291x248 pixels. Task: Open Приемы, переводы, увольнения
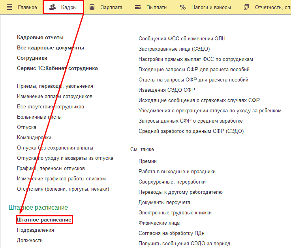tap(55, 86)
